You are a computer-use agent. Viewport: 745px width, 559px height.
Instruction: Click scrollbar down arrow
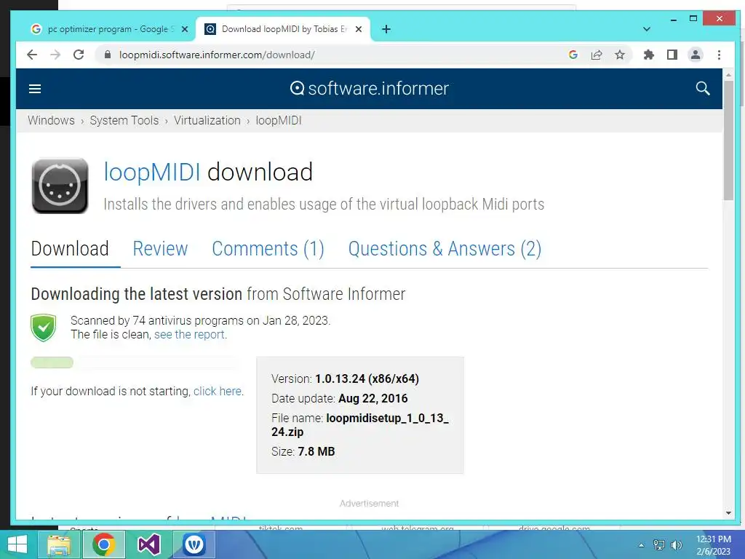pos(728,513)
